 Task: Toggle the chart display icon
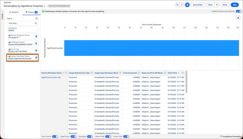187,5
